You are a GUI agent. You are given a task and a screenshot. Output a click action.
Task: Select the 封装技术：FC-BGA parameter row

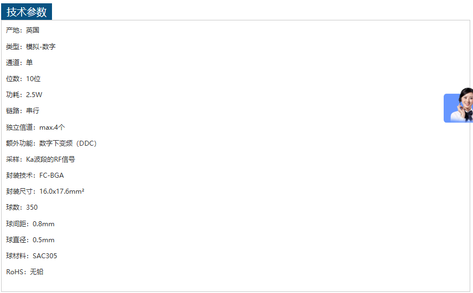point(35,175)
